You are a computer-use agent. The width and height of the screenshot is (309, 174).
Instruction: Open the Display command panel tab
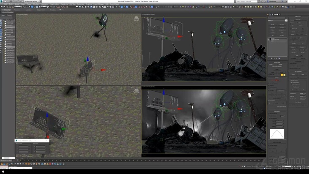(x=277, y=14)
